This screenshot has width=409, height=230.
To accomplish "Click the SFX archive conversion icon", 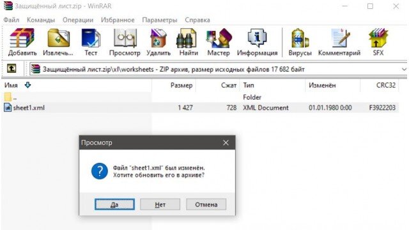I will (378, 42).
